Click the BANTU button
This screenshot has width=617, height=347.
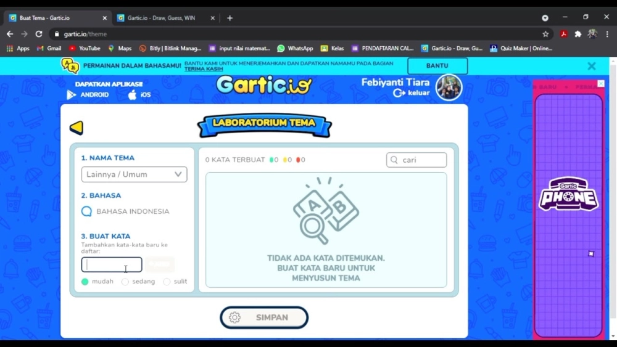click(x=437, y=65)
